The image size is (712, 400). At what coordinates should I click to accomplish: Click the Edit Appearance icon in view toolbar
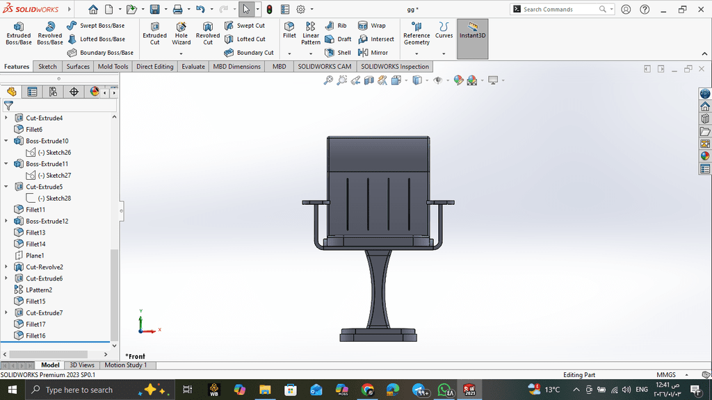[458, 81]
